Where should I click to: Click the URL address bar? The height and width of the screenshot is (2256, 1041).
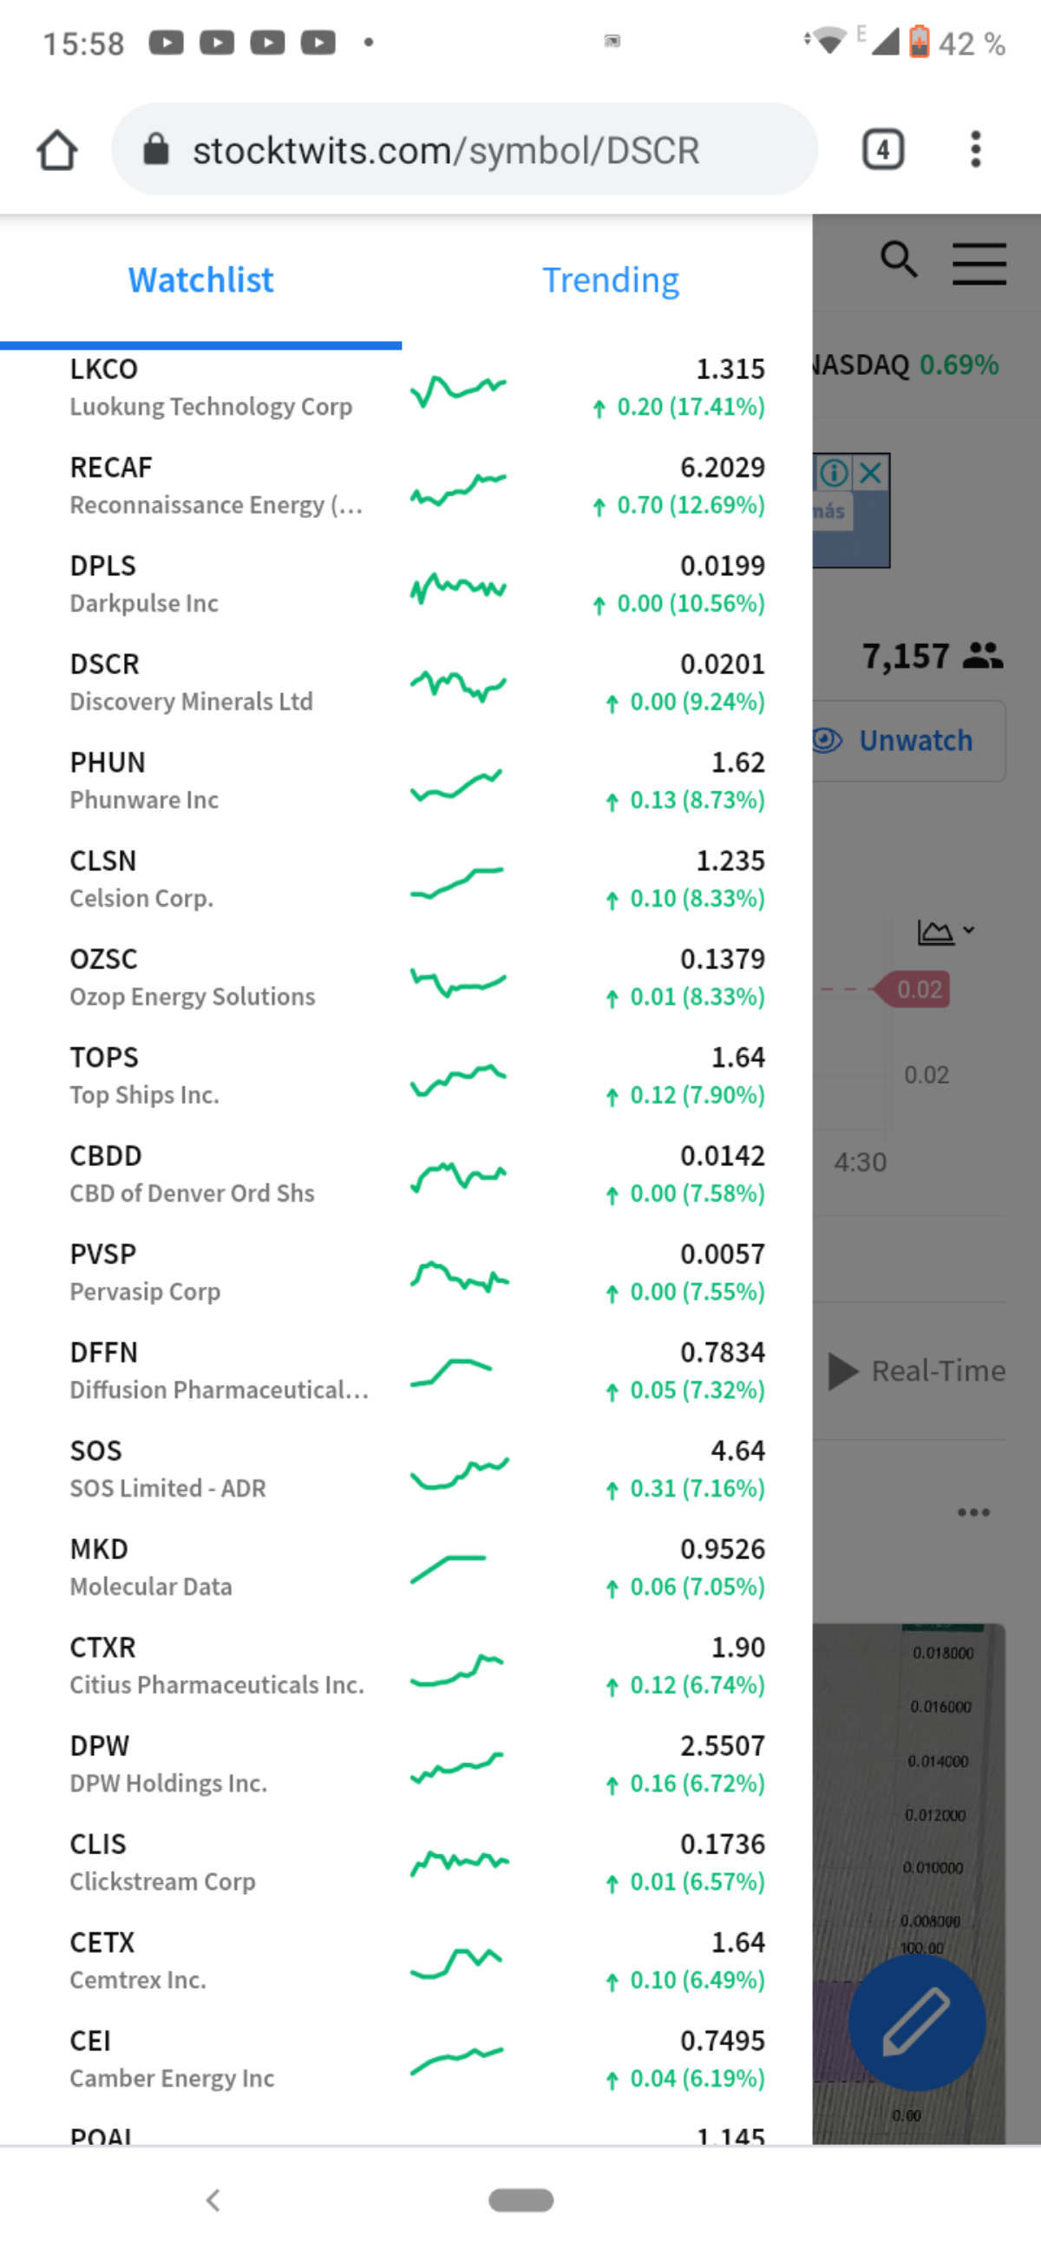pyautogui.click(x=464, y=150)
